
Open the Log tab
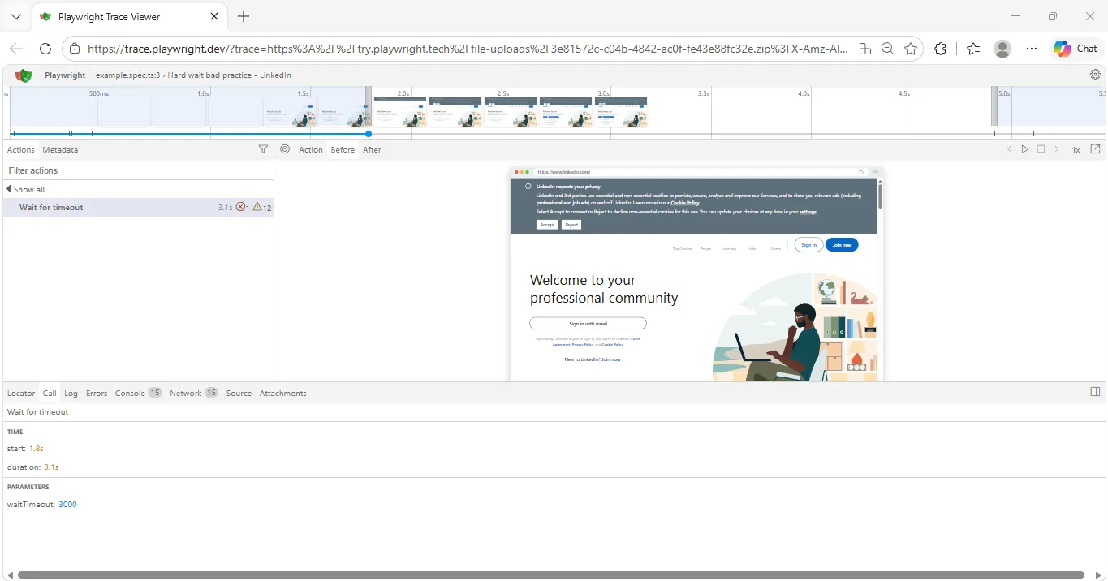pyautogui.click(x=71, y=393)
